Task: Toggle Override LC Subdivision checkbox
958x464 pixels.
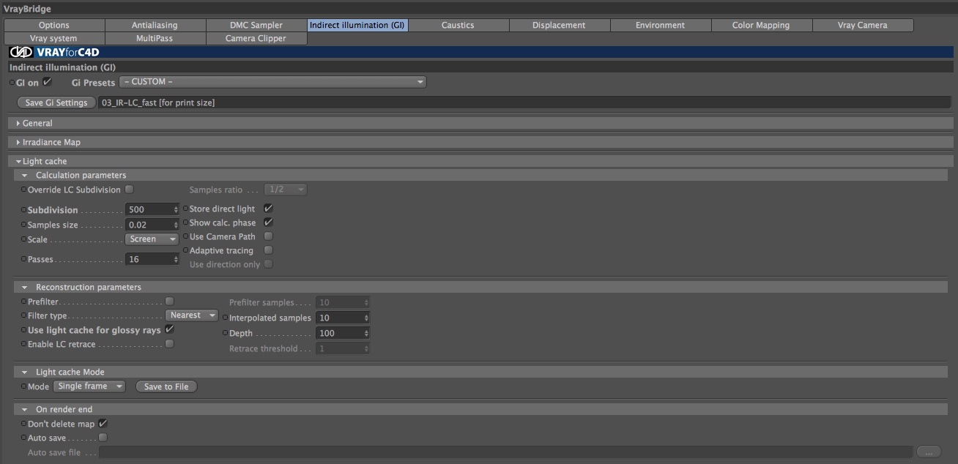Action: click(x=129, y=190)
